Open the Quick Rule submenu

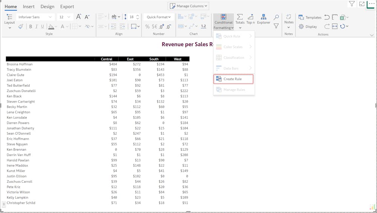234,36
